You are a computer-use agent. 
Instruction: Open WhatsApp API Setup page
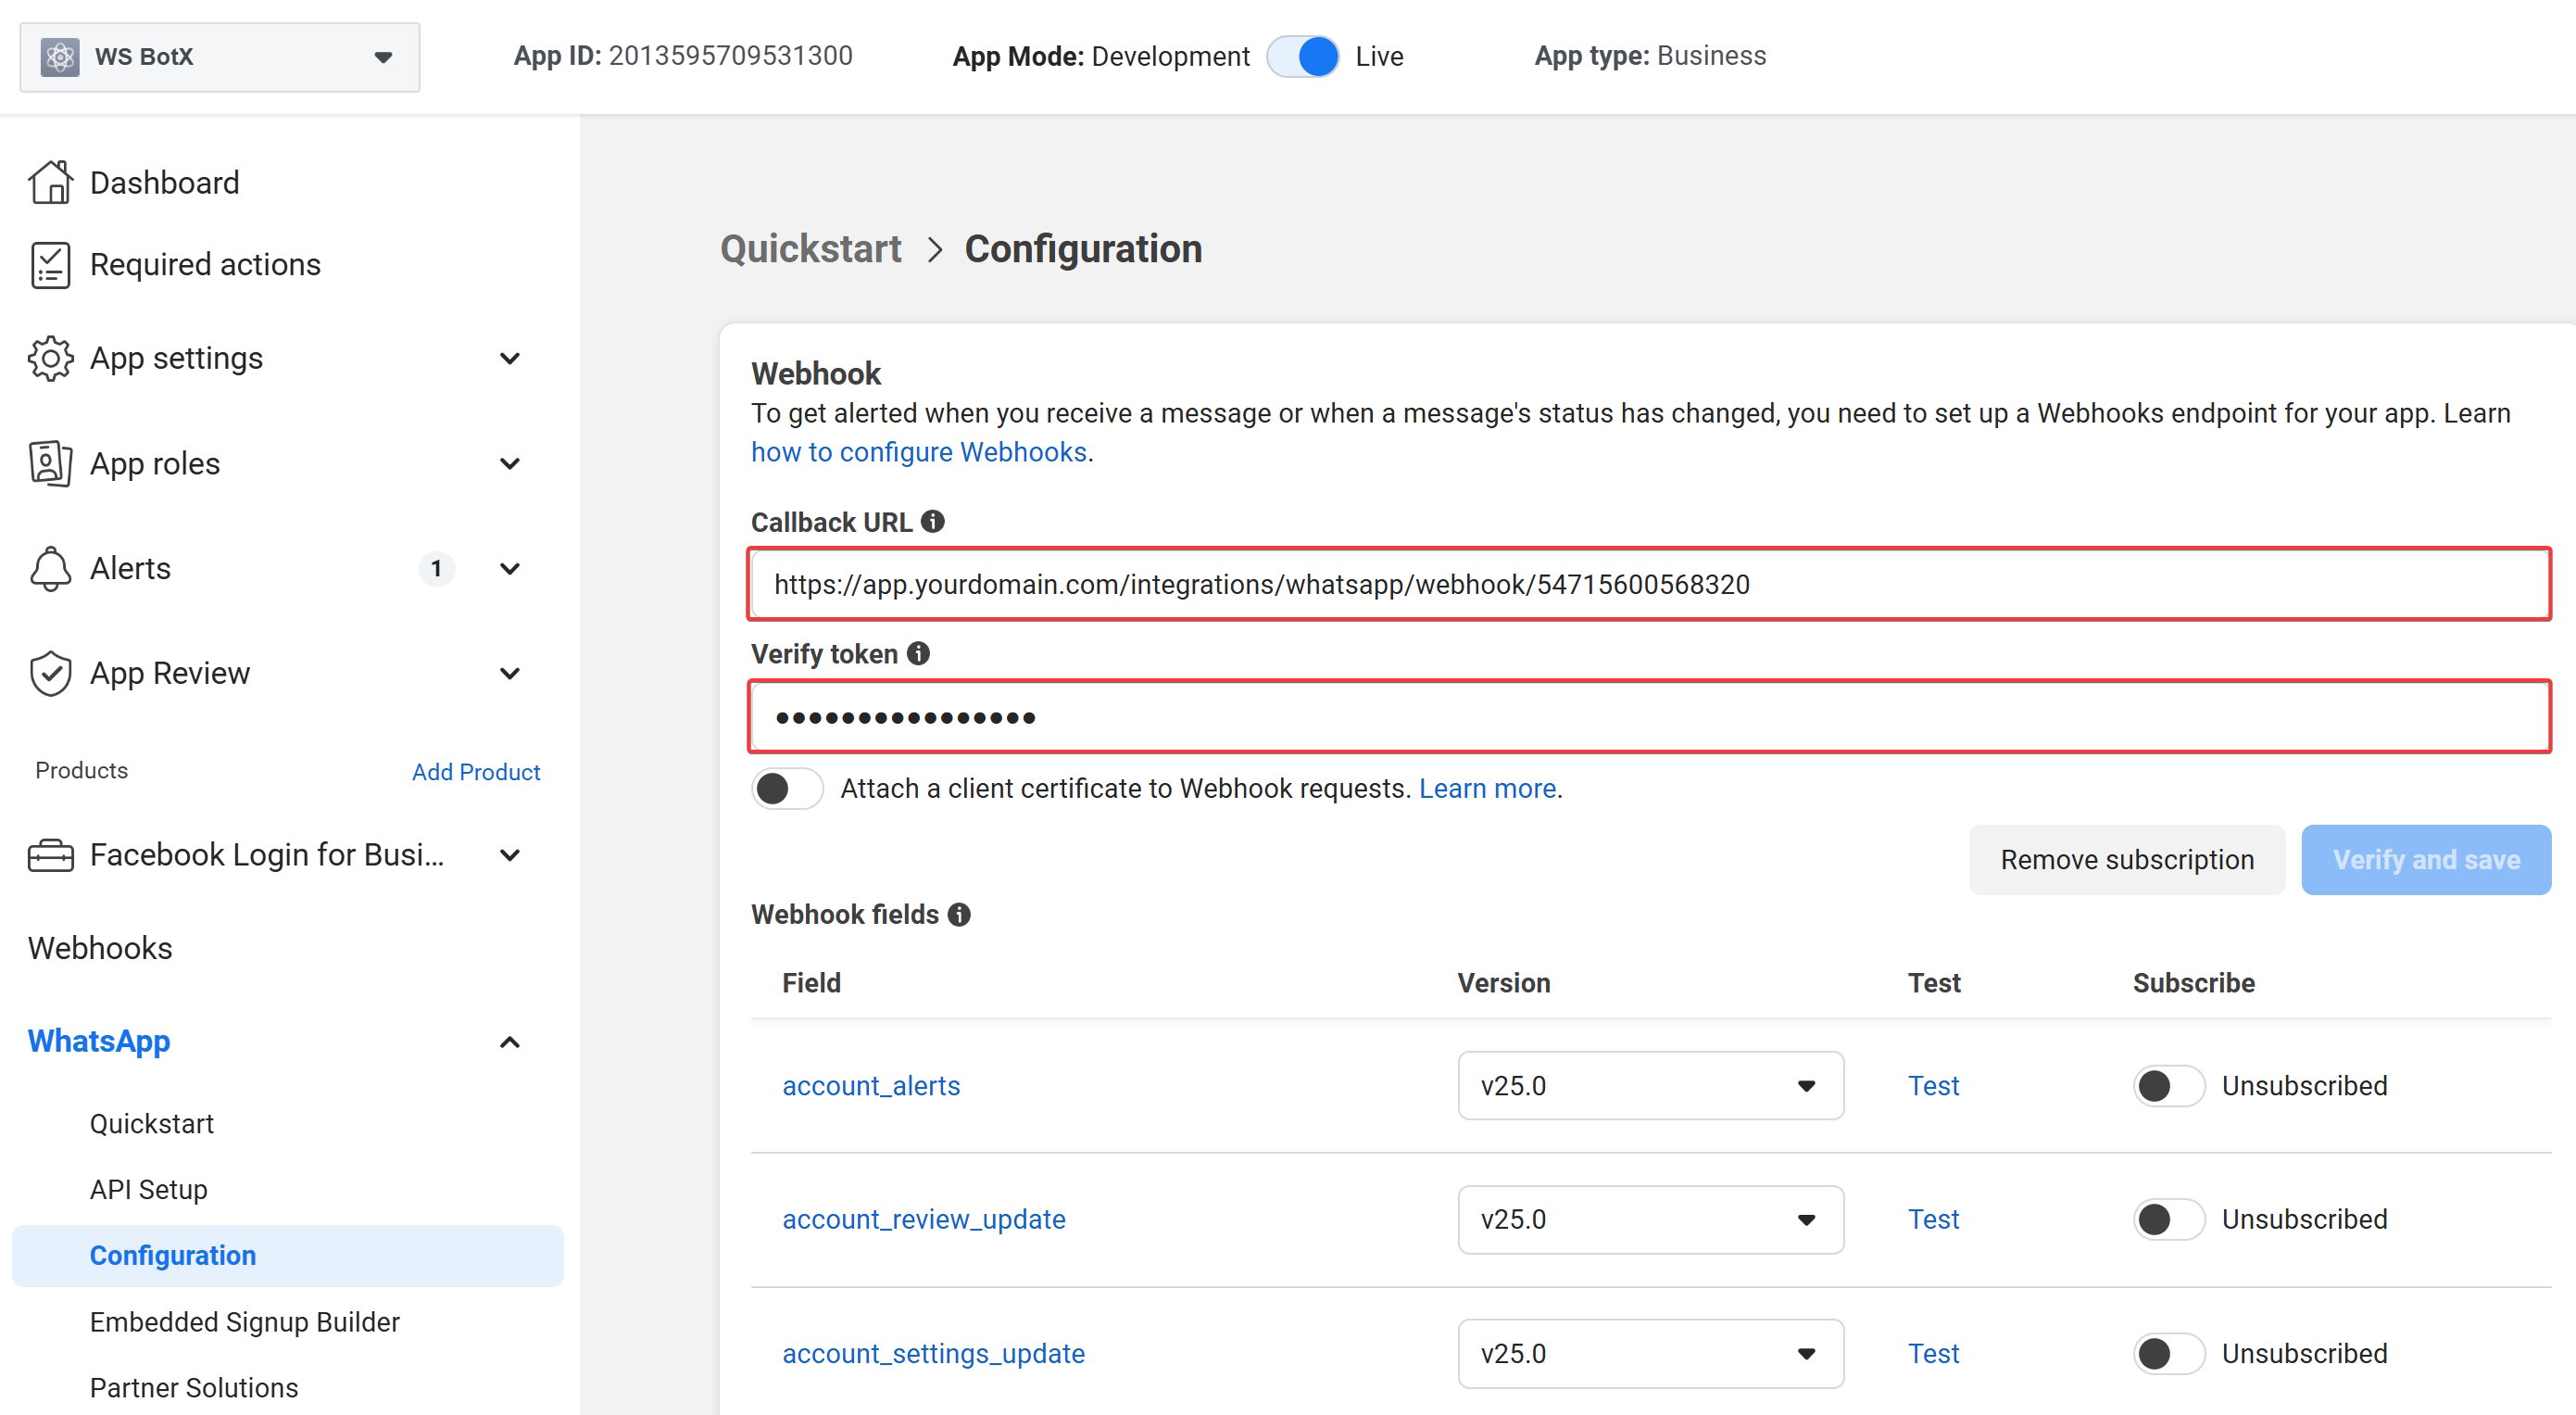(x=149, y=1190)
